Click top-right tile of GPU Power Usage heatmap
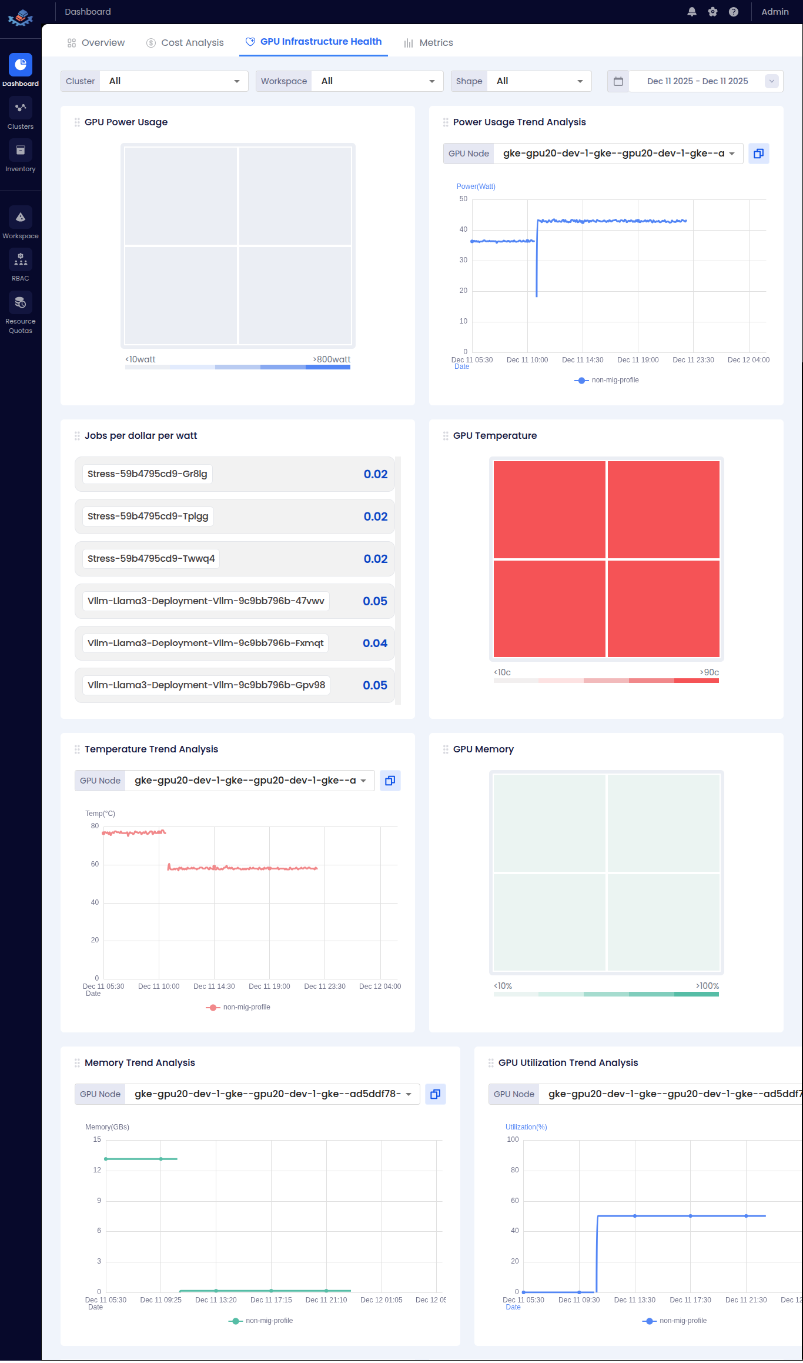Screen dimensions: 803x1363 (x=295, y=196)
